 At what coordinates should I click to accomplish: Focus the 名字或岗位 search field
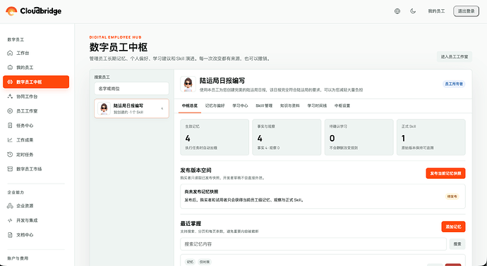[x=132, y=89]
